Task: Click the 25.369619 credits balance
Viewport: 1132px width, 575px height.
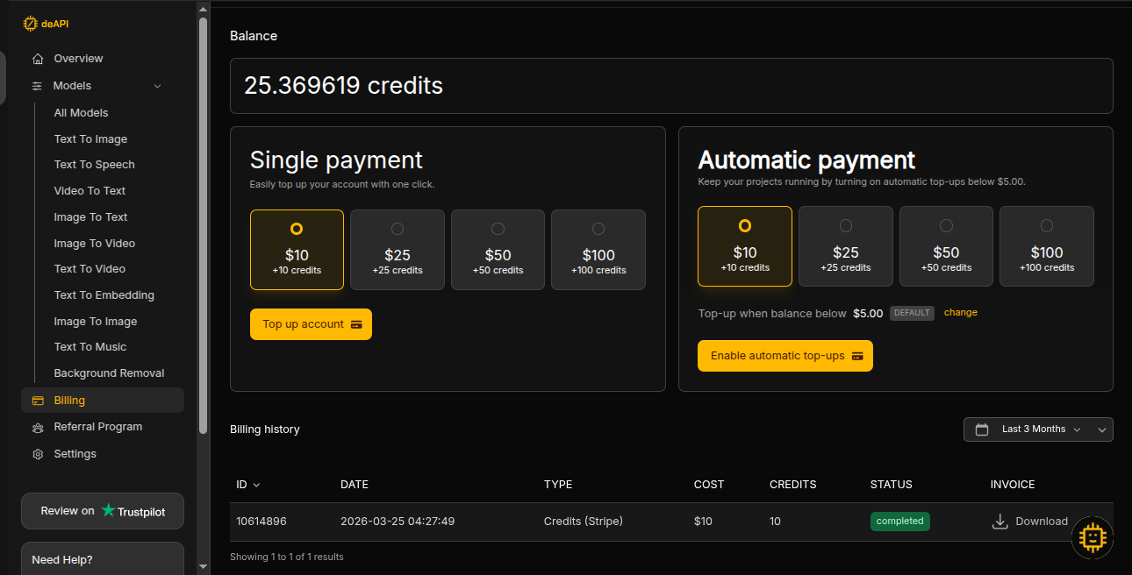Action: (x=343, y=86)
